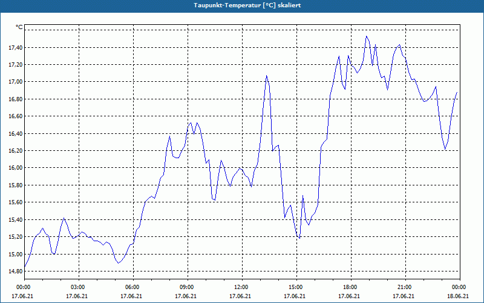Click the "03:00" time label
Image resolution: width=484 pixels, height=303 pixels.
pyautogui.click(x=79, y=287)
